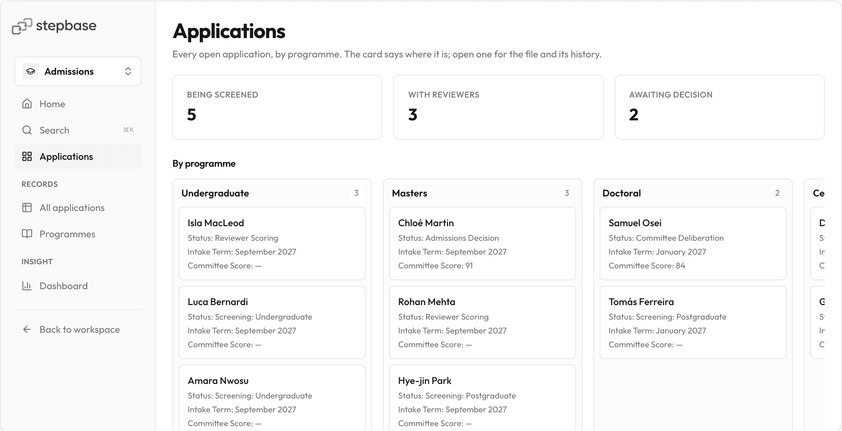Click the Applications grid icon
The image size is (842, 431).
pos(27,156)
